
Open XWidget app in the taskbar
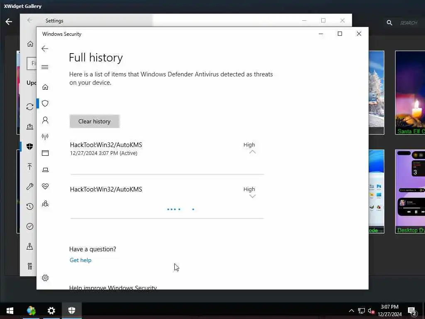(31, 311)
